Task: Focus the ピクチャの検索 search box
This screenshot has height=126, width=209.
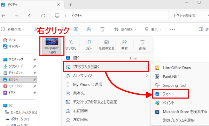Action: [x=189, y=16]
